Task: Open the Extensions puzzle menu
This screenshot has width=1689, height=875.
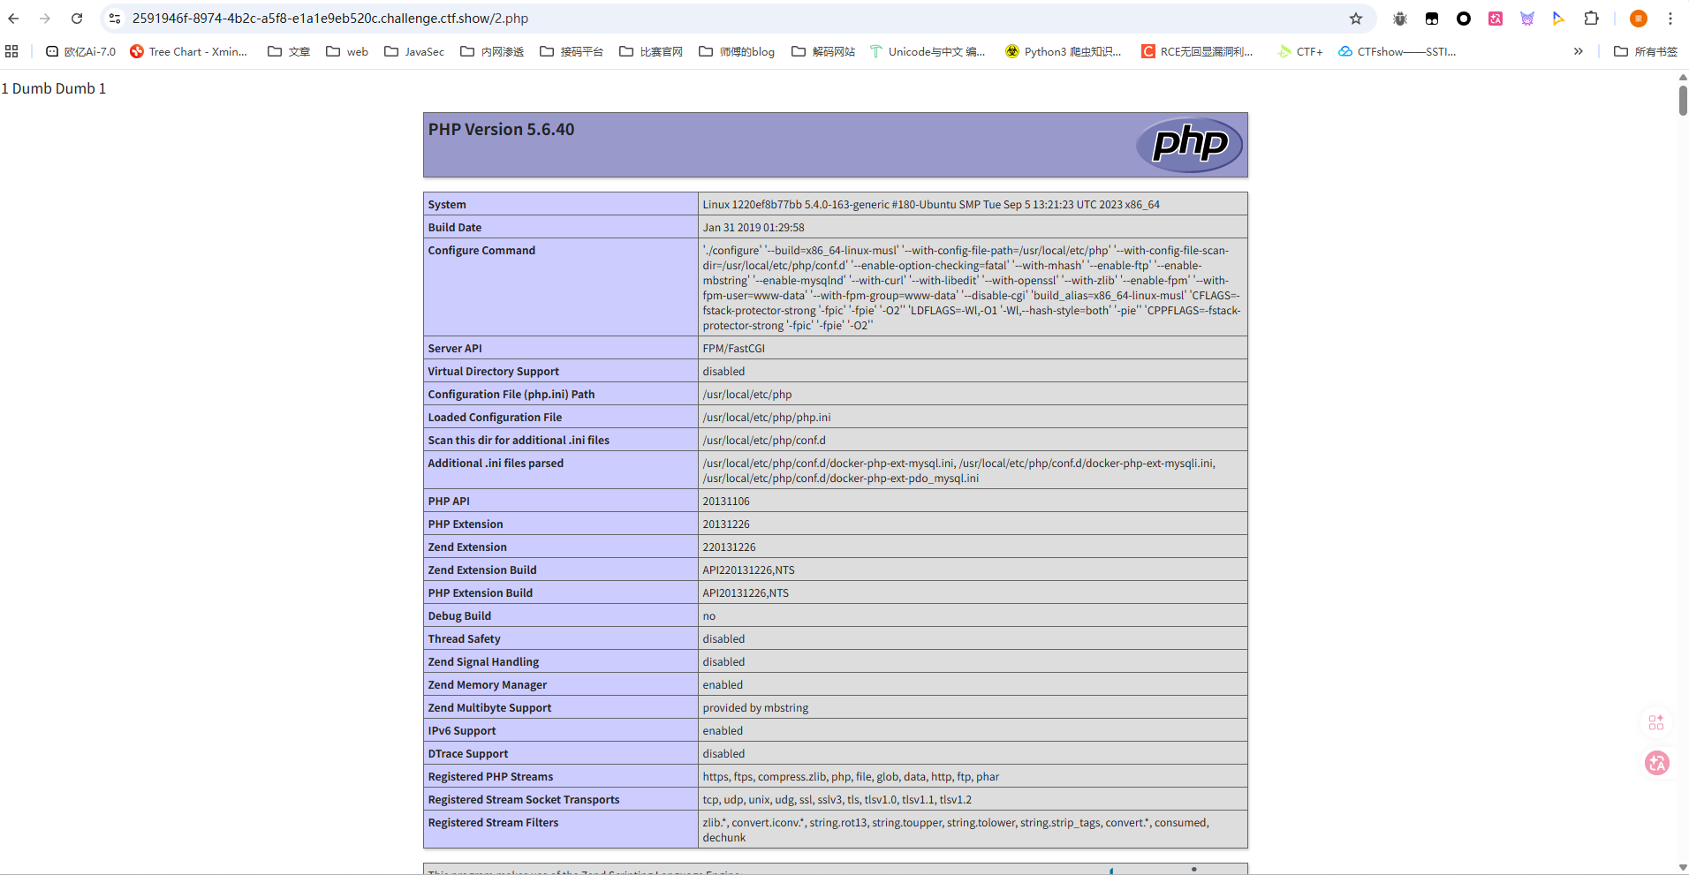Action: [x=1591, y=19]
